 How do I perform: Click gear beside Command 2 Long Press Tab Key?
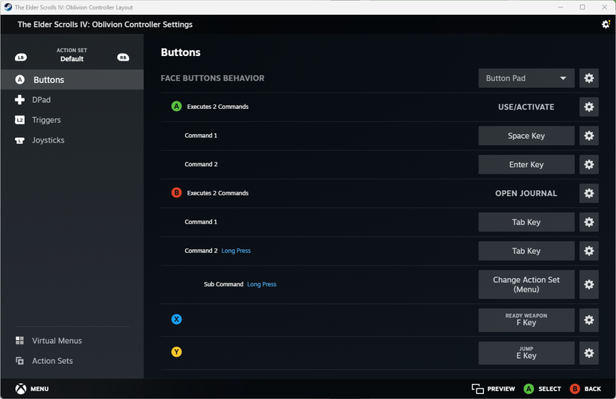click(x=588, y=251)
